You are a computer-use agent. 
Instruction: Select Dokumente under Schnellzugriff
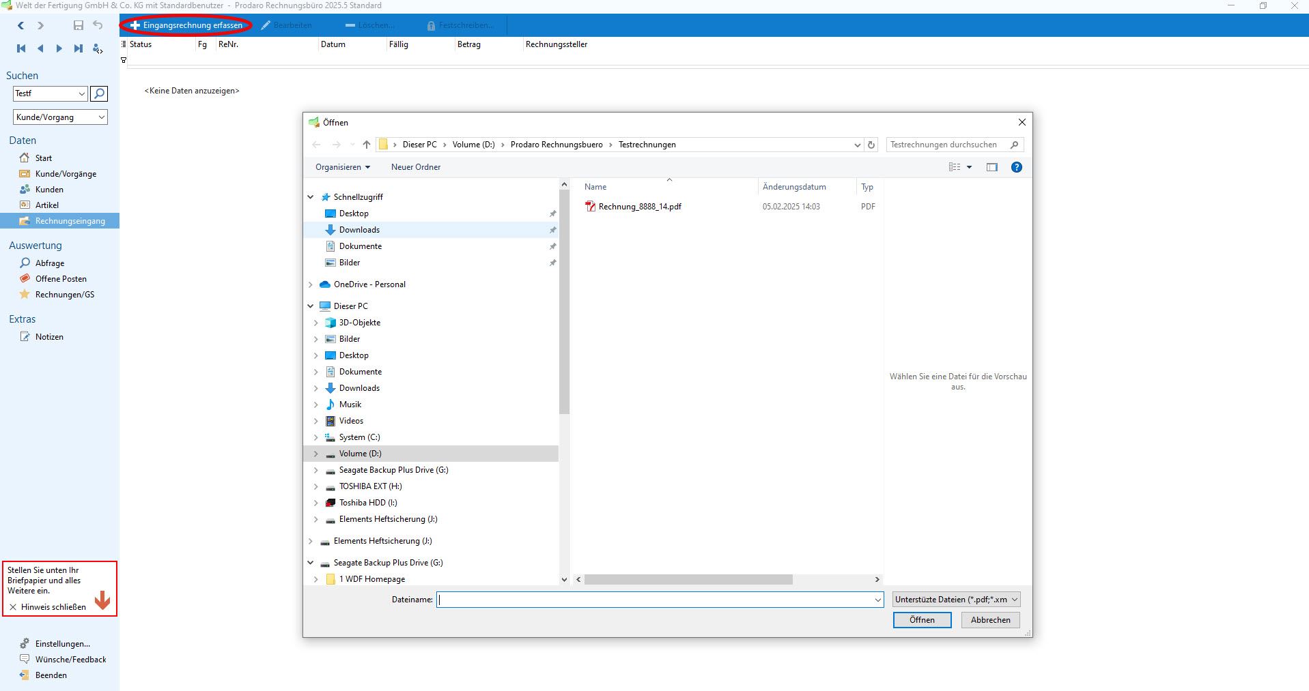[361, 246]
